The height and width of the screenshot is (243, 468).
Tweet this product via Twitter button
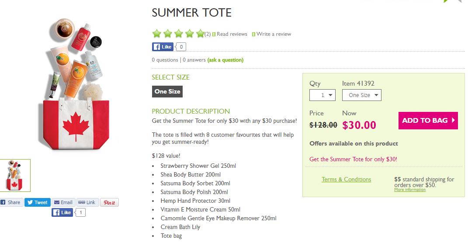pos(37,202)
